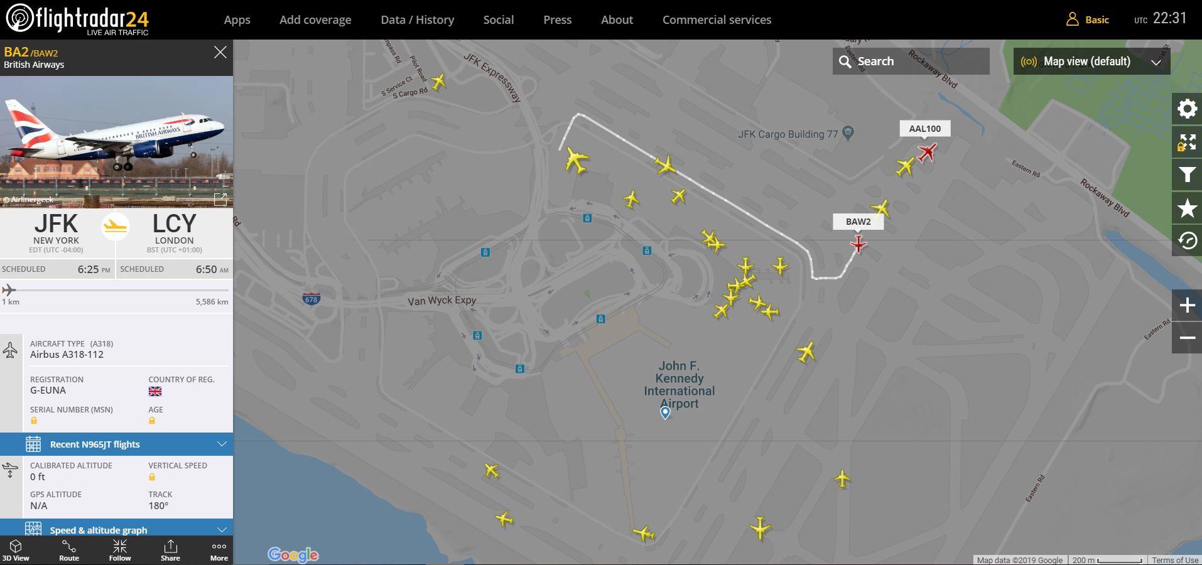Select the yellow aircraft near S Cargo Rd
This screenshot has height=565, width=1202.
pyautogui.click(x=438, y=81)
